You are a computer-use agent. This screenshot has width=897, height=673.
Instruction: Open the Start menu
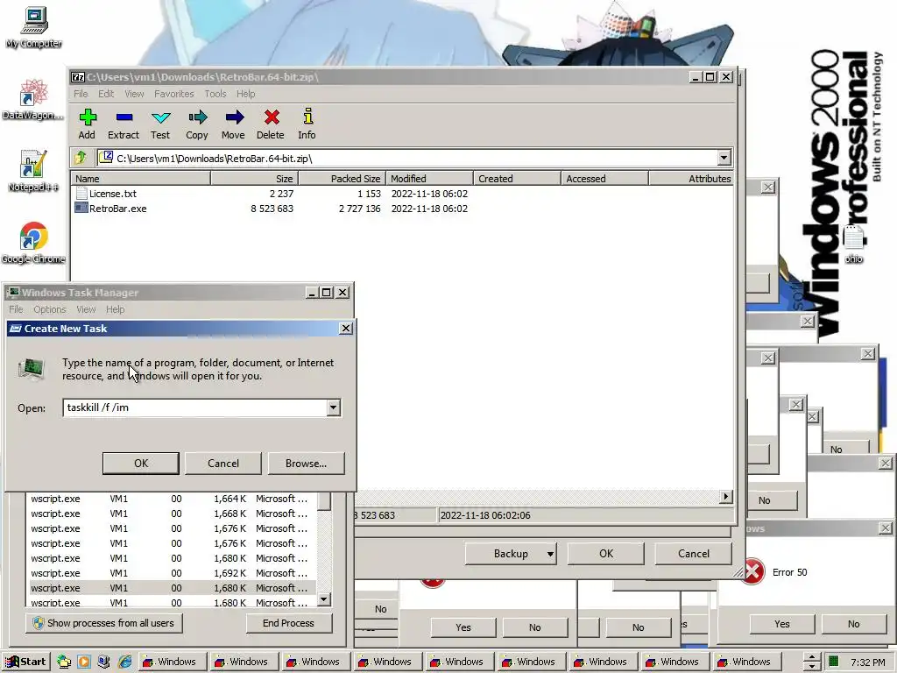click(x=25, y=662)
